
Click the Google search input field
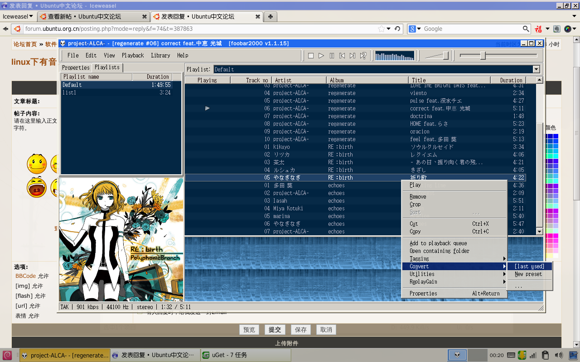[472, 29]
